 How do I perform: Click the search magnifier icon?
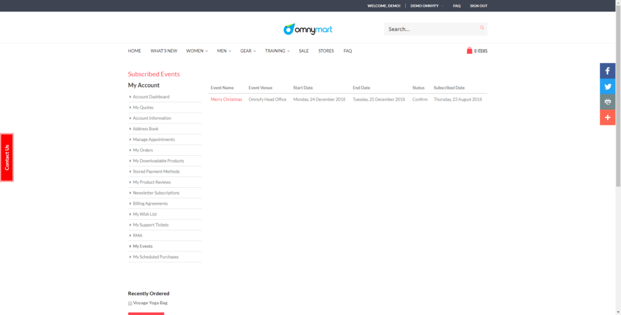(x=482, y=28)
